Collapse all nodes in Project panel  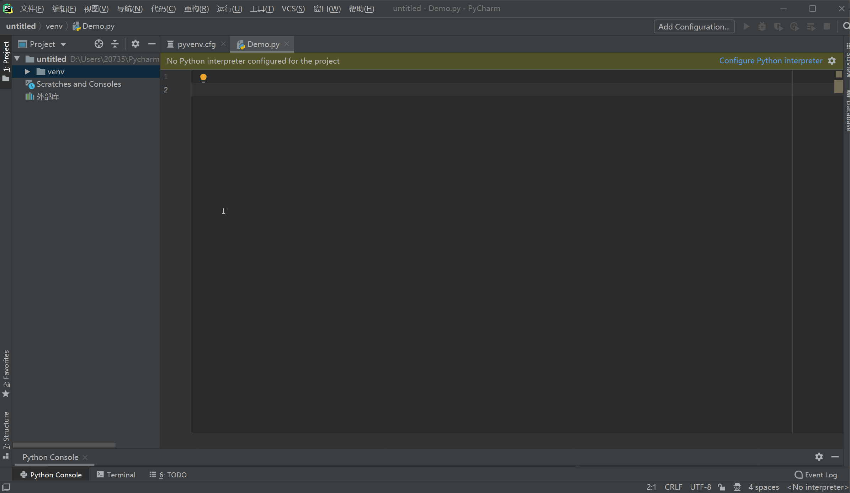(x=115, y=44)
